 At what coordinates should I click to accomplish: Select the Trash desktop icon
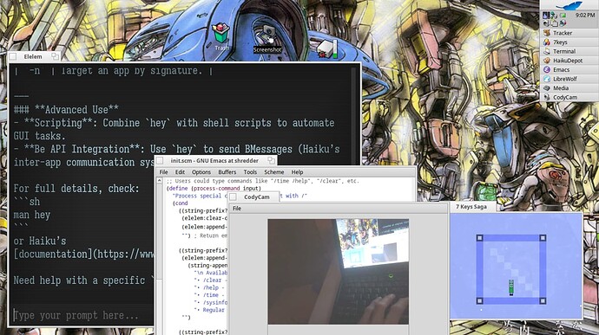[221, 37]
